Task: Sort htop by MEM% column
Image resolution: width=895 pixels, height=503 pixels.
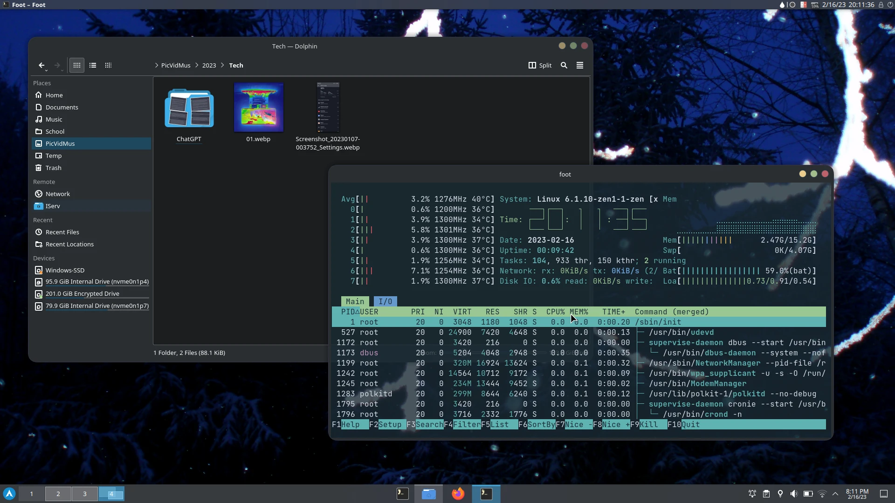Action: coord(578,312)
